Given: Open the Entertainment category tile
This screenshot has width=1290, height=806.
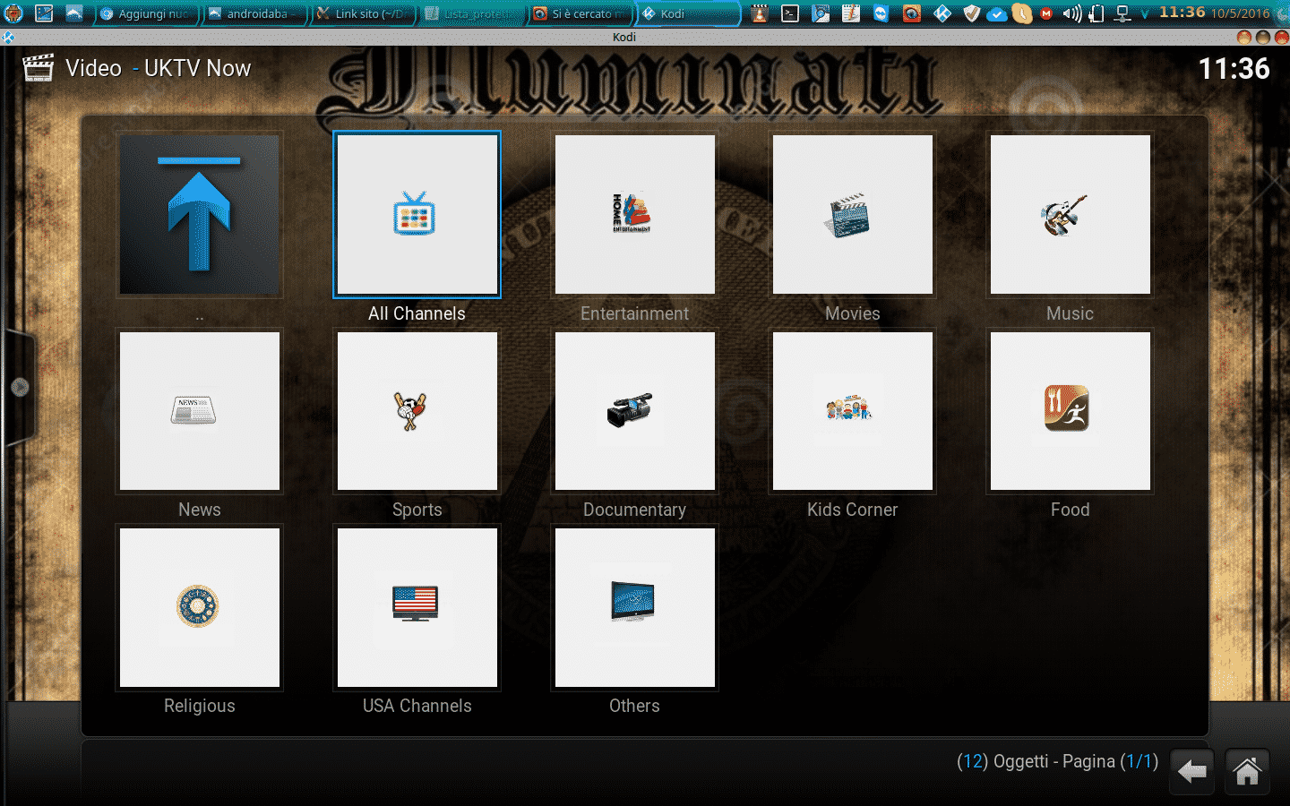Looking at the screenshot, I should [x=635, y=215].
